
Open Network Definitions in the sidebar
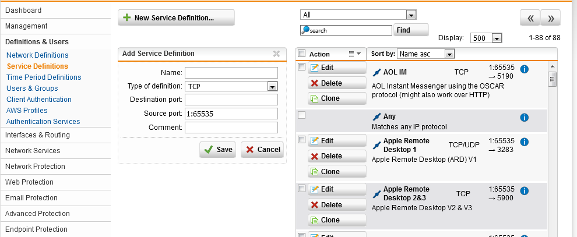[37, 55]
